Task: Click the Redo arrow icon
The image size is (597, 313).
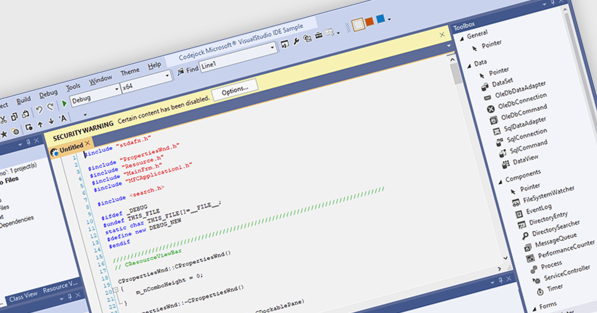Action: (50, 107)
